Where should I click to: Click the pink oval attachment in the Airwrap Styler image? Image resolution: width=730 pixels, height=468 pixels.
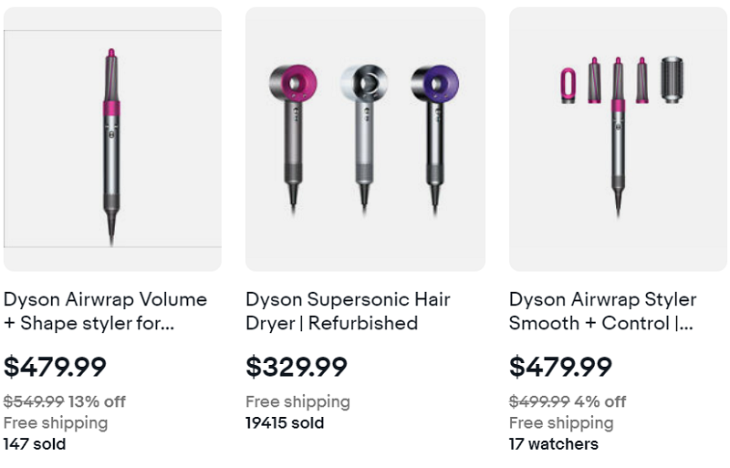(567, 84)
